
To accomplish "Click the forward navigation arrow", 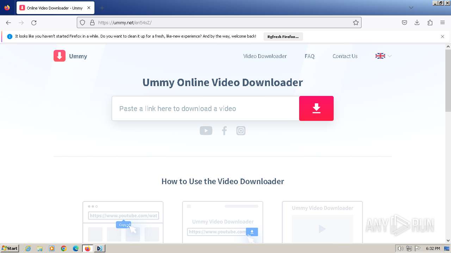I will [21, 22].
